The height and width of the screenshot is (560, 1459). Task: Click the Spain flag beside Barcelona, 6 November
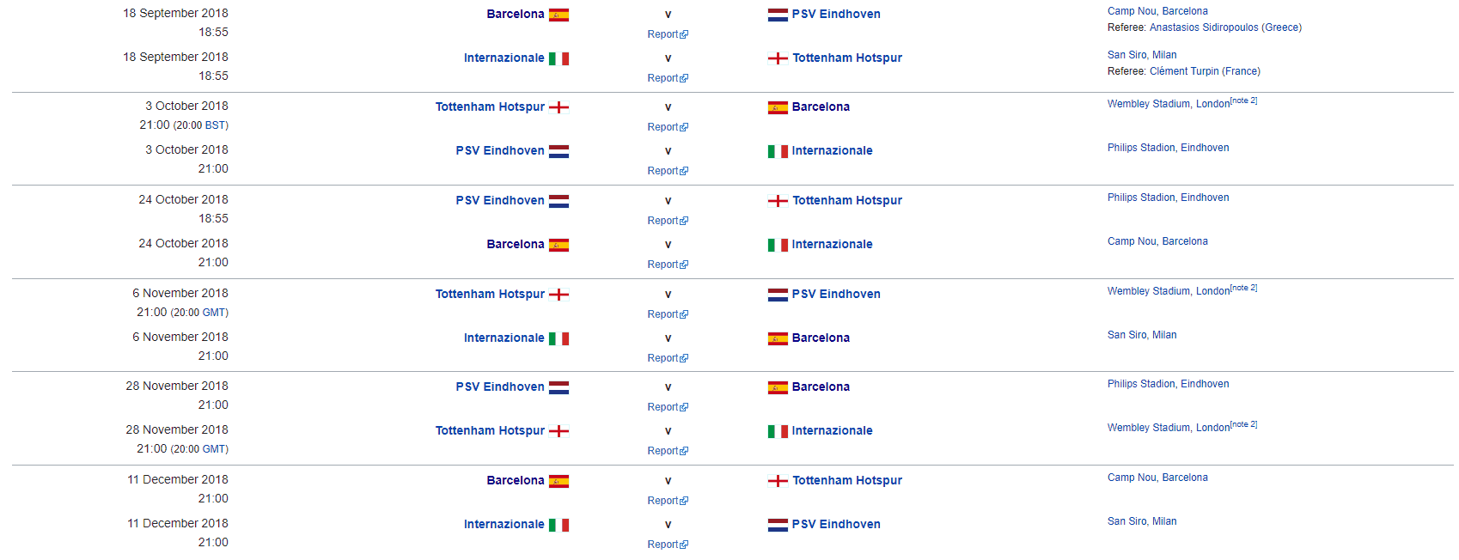click(778, 338)
